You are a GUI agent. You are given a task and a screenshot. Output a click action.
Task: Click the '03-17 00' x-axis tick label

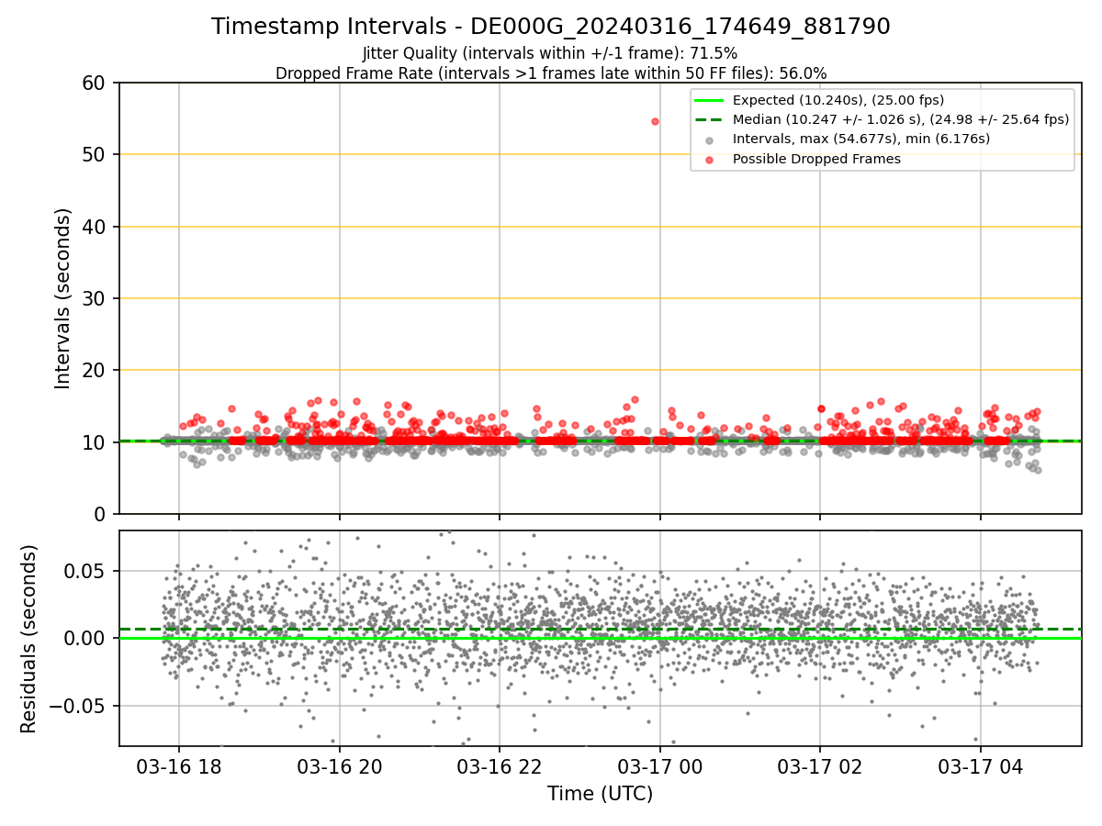pyautogui.click(x=660, y=766)
